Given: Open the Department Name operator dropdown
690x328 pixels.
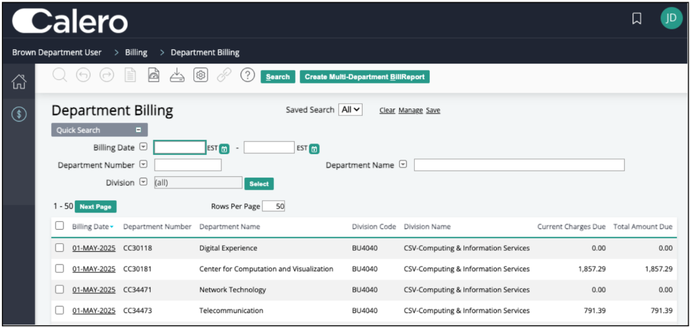Looking at the screenshot, I should 403,164.
